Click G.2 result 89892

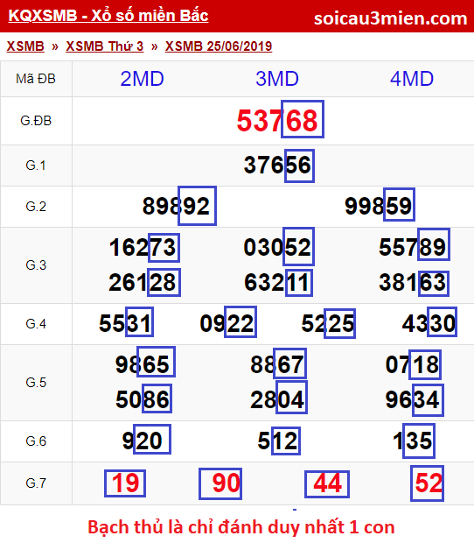point(176,206)
